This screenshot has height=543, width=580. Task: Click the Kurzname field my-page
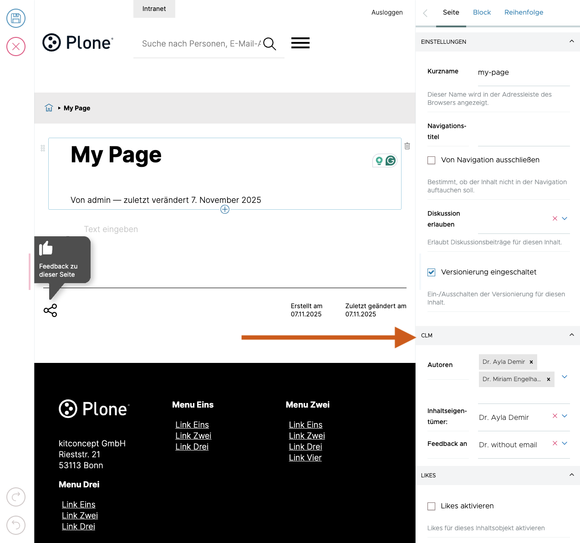[x=524, y=72]
